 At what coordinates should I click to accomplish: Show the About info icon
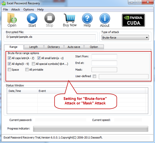click(105, 20)
